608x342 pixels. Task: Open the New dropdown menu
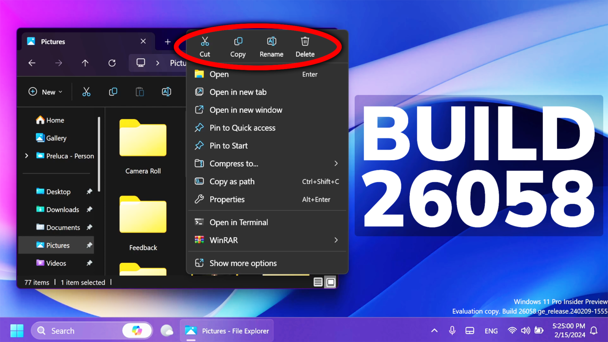pyautogui.click(x=45, y=91)
